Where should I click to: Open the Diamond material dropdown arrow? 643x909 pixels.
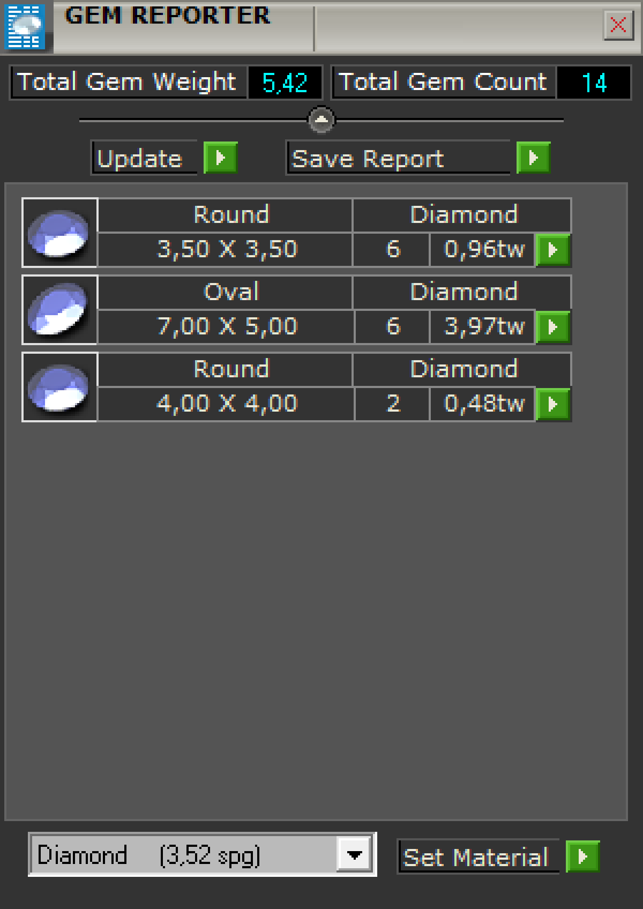point(355,855)
